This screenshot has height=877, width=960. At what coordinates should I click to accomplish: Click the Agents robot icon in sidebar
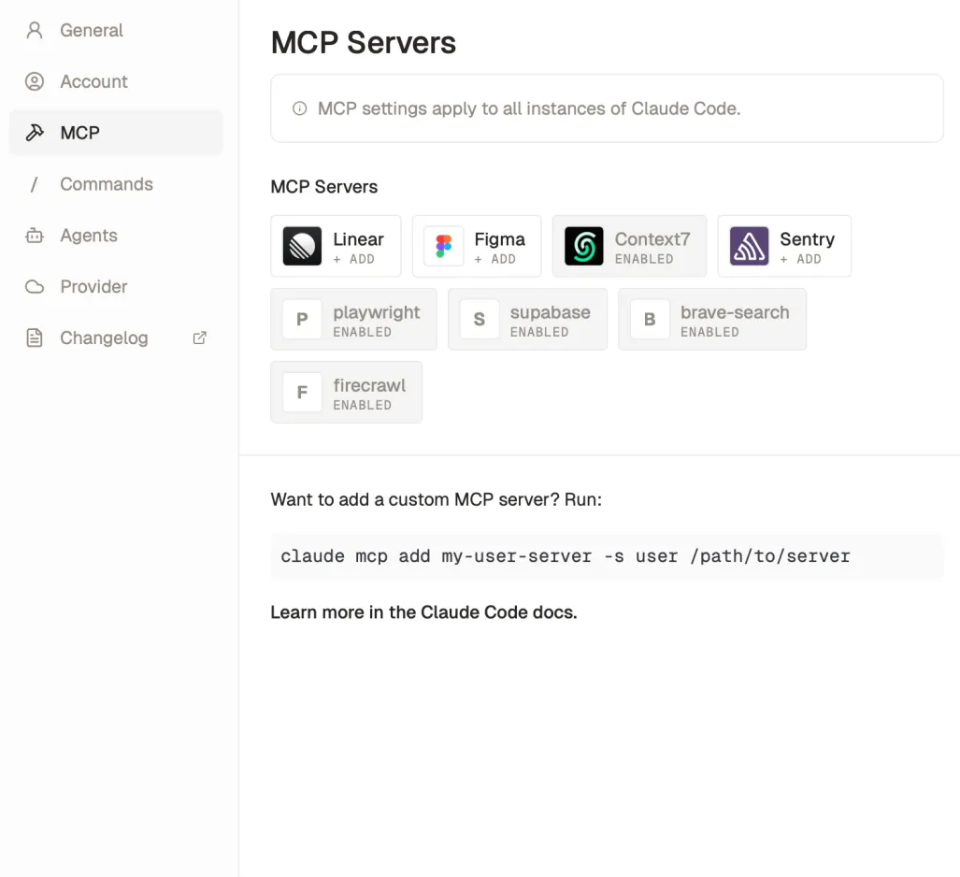(35, 236)
